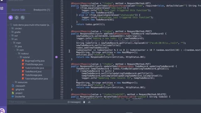Screen dimensions: 201x113
Task: Click the (0 messages) counter text
Action: [x=74, y=102]
